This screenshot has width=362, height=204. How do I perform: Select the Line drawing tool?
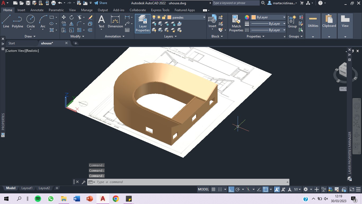pyautogui.click(x=6, y=22)
